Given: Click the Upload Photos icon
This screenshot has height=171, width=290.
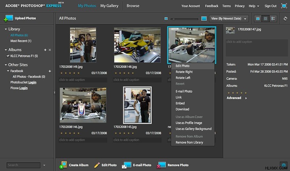Looking at the screenshot, I should click(8, 19).
